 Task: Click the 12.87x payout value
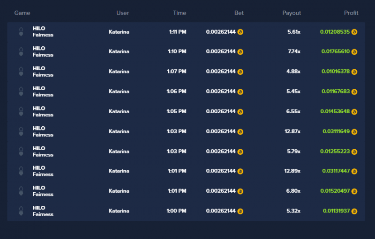coord(292,132)
